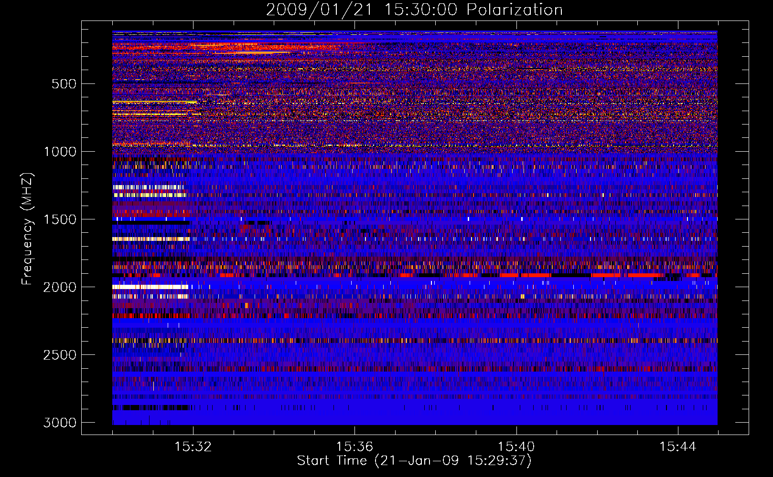Click the 15:32 time tick label
The image size is (773, 477).
(x=193, y=447)
